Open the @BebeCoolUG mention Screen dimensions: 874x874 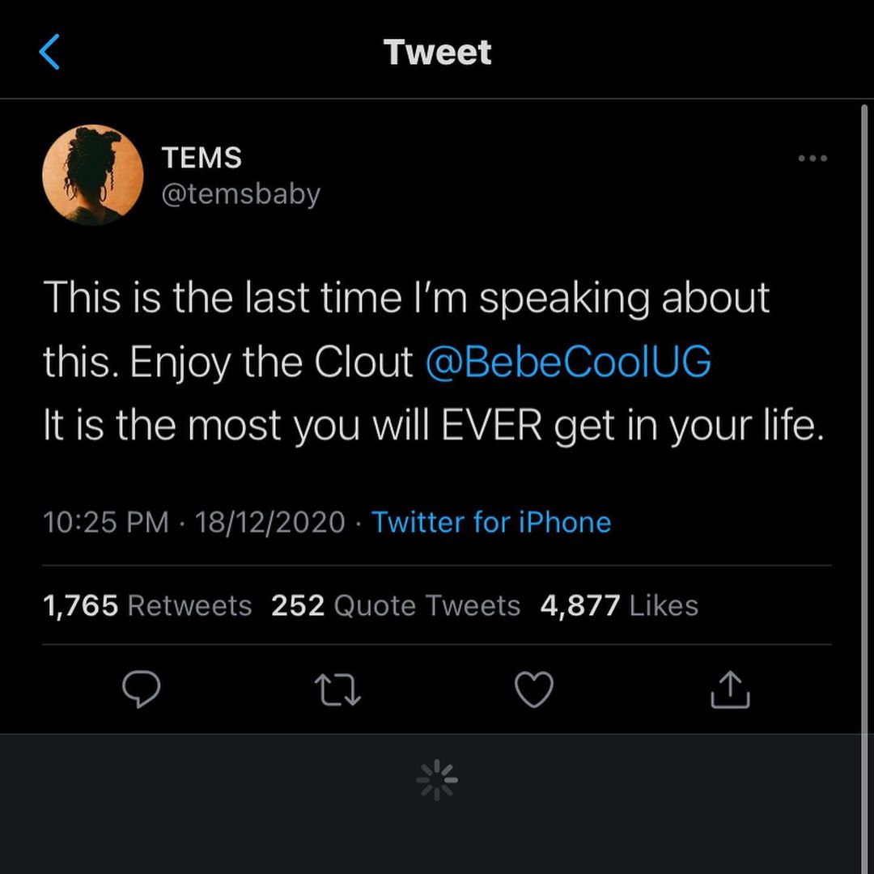(x=567, y=363)
